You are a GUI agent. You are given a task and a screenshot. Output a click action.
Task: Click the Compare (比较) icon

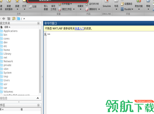[x=30, y=6]
